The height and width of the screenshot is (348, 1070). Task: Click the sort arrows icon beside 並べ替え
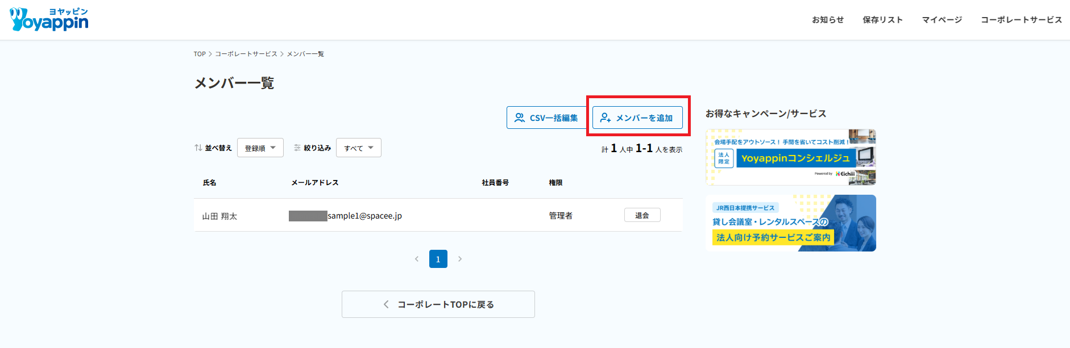tap(198, 148)
